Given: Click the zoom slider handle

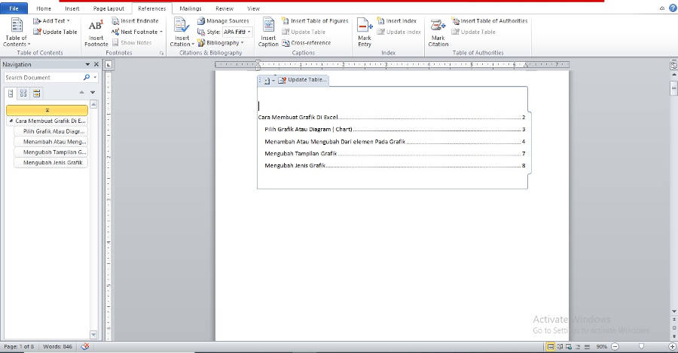Looking at the screenshot, I should point(642,346).
